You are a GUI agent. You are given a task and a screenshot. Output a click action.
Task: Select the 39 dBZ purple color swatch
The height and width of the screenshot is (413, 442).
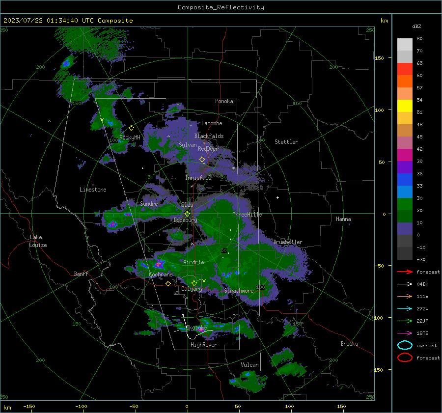[405, 167]
